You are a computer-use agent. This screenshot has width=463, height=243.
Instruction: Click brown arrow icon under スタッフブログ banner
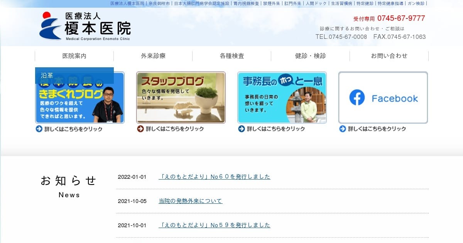pos(140,129)
